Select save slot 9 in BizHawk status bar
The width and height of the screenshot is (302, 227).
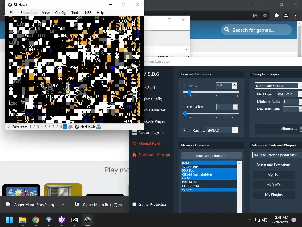[x=61, y=127]
